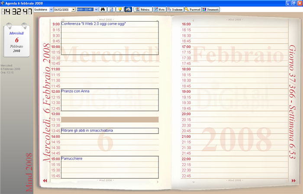Select the Pranzo con Anna appointment
This screenshot has height=194, width=303.
(x=110, y=100)
